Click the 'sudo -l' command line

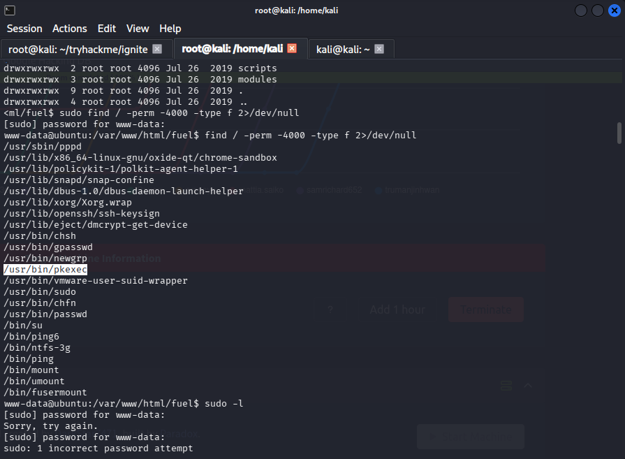point(124,404)
